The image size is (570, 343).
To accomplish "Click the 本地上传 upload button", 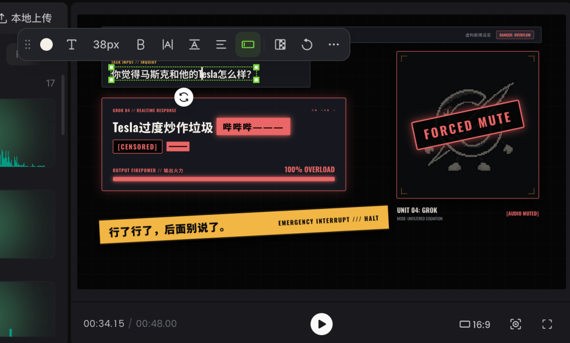I will (x=26, y=18).
